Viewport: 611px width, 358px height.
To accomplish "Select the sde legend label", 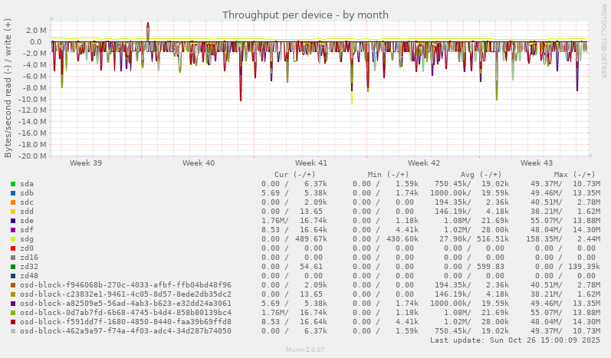I will pyautogui.click(x=27, y=221).
